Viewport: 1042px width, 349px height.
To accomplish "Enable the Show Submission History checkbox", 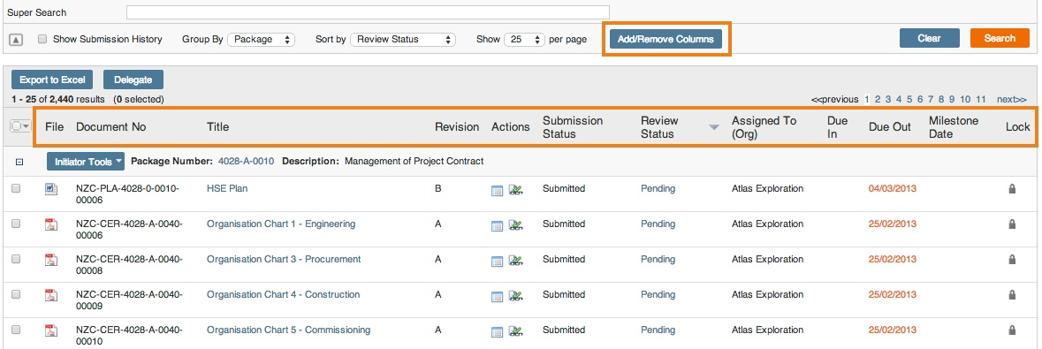I will point(42,39).
